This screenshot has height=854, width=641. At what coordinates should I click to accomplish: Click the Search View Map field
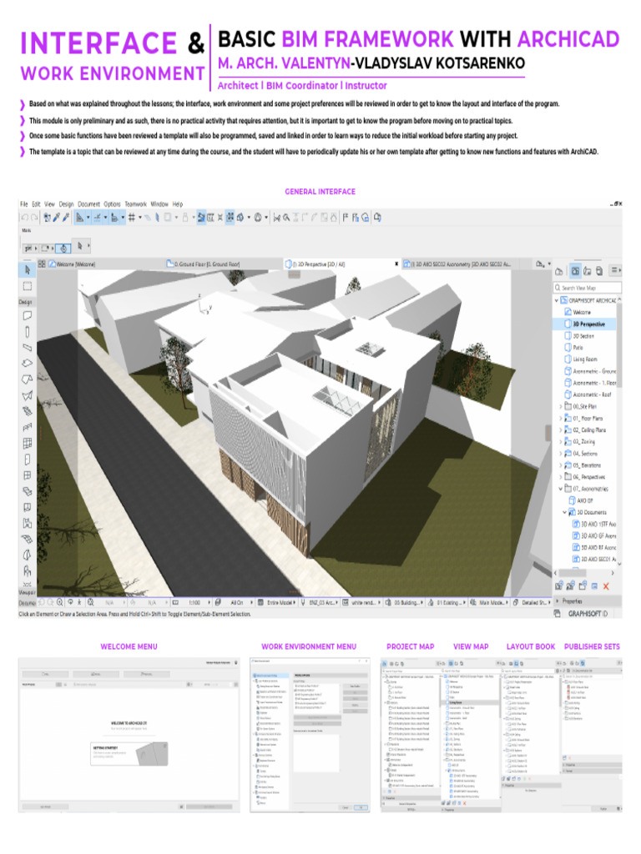tap(587, 288)
